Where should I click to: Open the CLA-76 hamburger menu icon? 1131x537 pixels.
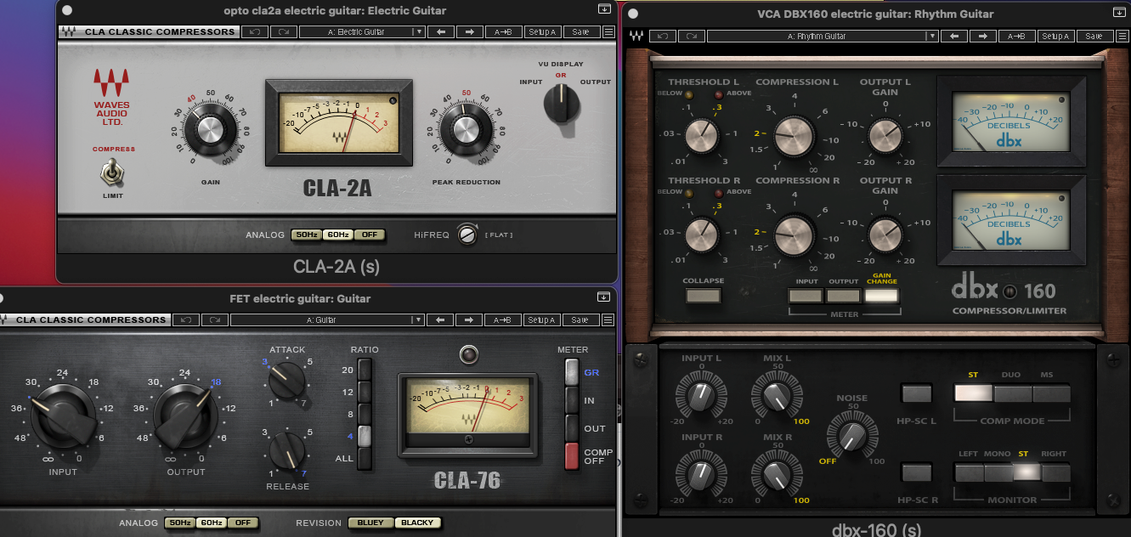point(608,320)
